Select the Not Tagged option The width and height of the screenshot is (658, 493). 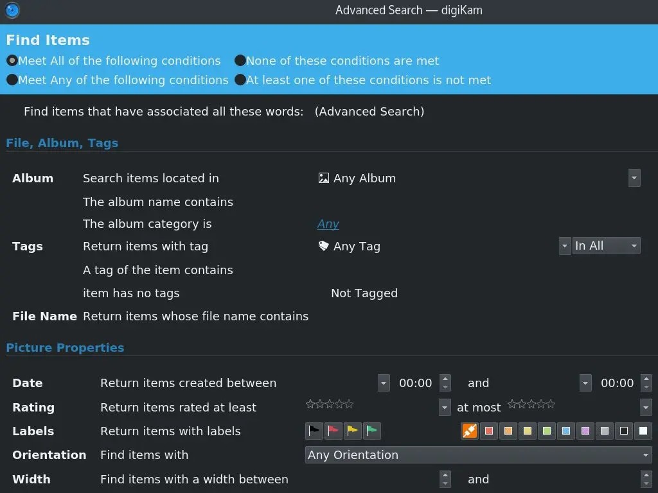click(x=364, y=293)
